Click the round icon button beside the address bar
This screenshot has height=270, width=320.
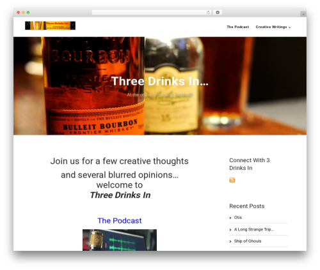point(218,13)
